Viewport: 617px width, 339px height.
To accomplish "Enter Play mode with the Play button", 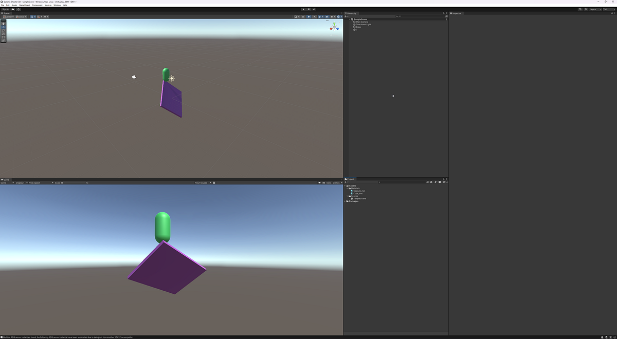I will click(303, 9).
